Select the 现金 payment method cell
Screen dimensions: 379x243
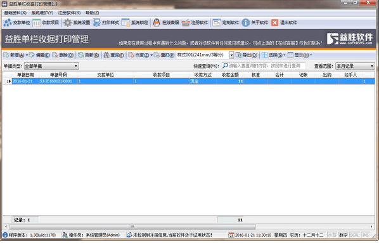click(x=203, y=81)
